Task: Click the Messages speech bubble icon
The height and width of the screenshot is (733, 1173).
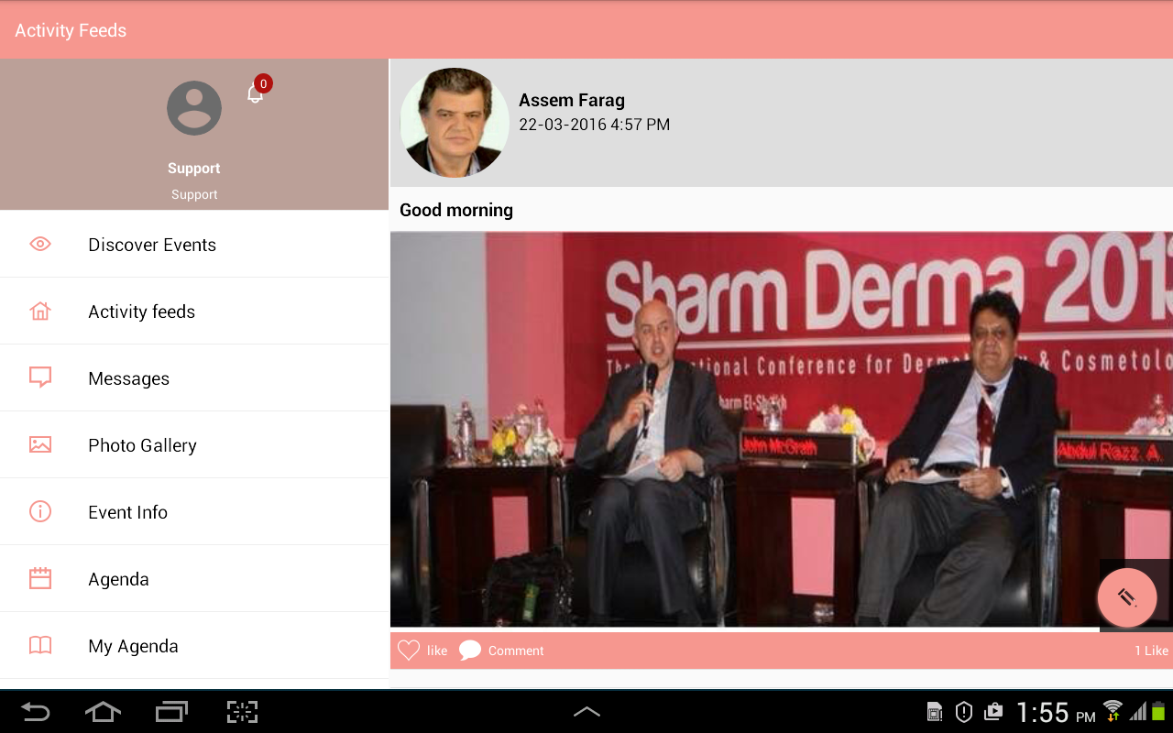Action: tap(40, 377)
